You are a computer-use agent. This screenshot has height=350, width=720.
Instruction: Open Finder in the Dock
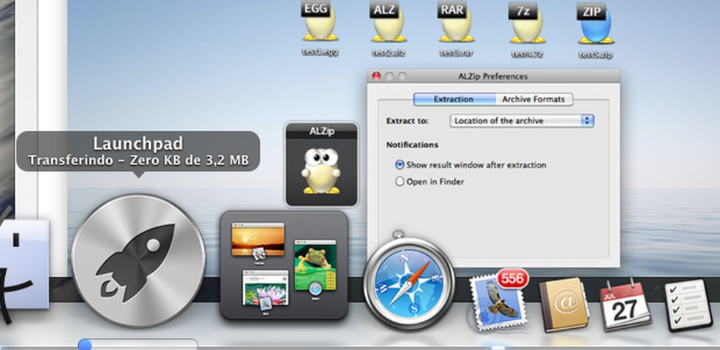[x=24, y=266]
